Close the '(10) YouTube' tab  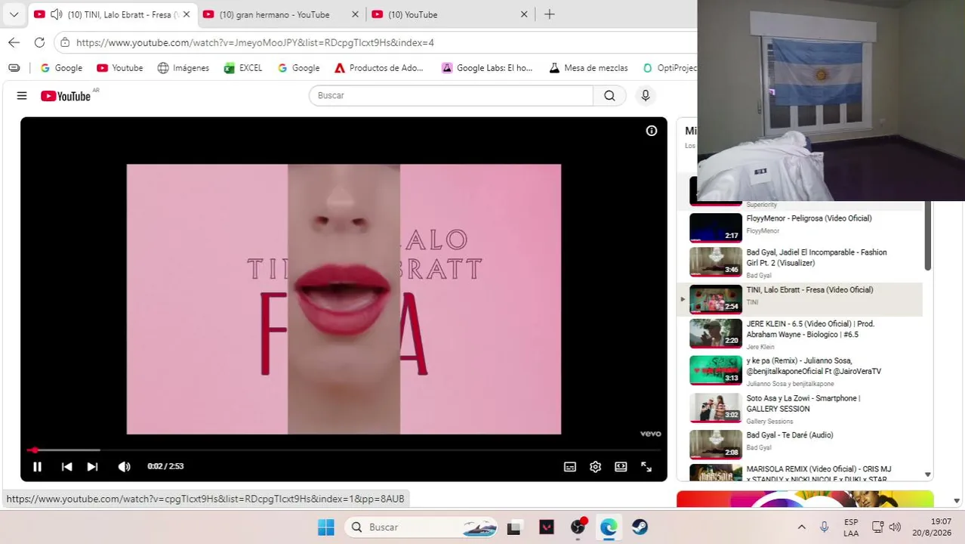pos(524,14)
